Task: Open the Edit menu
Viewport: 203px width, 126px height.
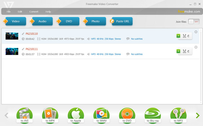Action: pos(20,12)
